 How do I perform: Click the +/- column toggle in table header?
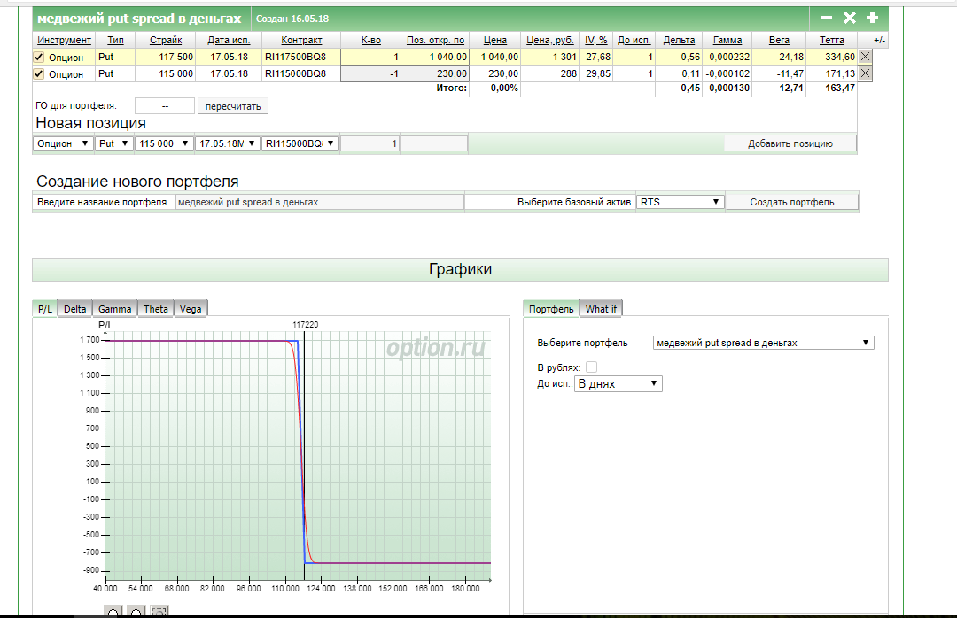(879, 41)
